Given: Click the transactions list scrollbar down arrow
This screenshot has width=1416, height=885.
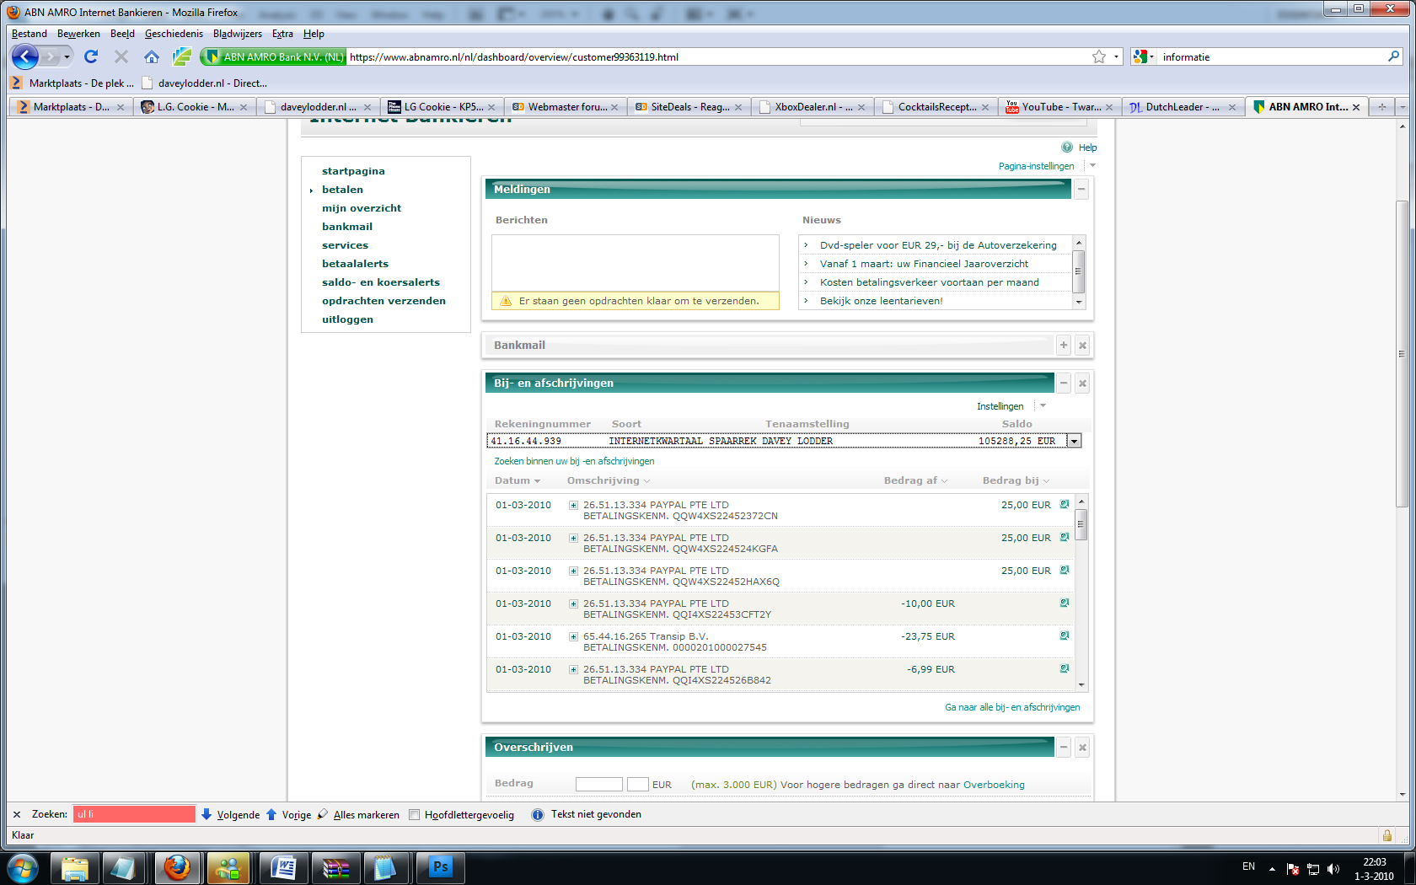Looking at the screenshot, I should [x=1081, y=685].
